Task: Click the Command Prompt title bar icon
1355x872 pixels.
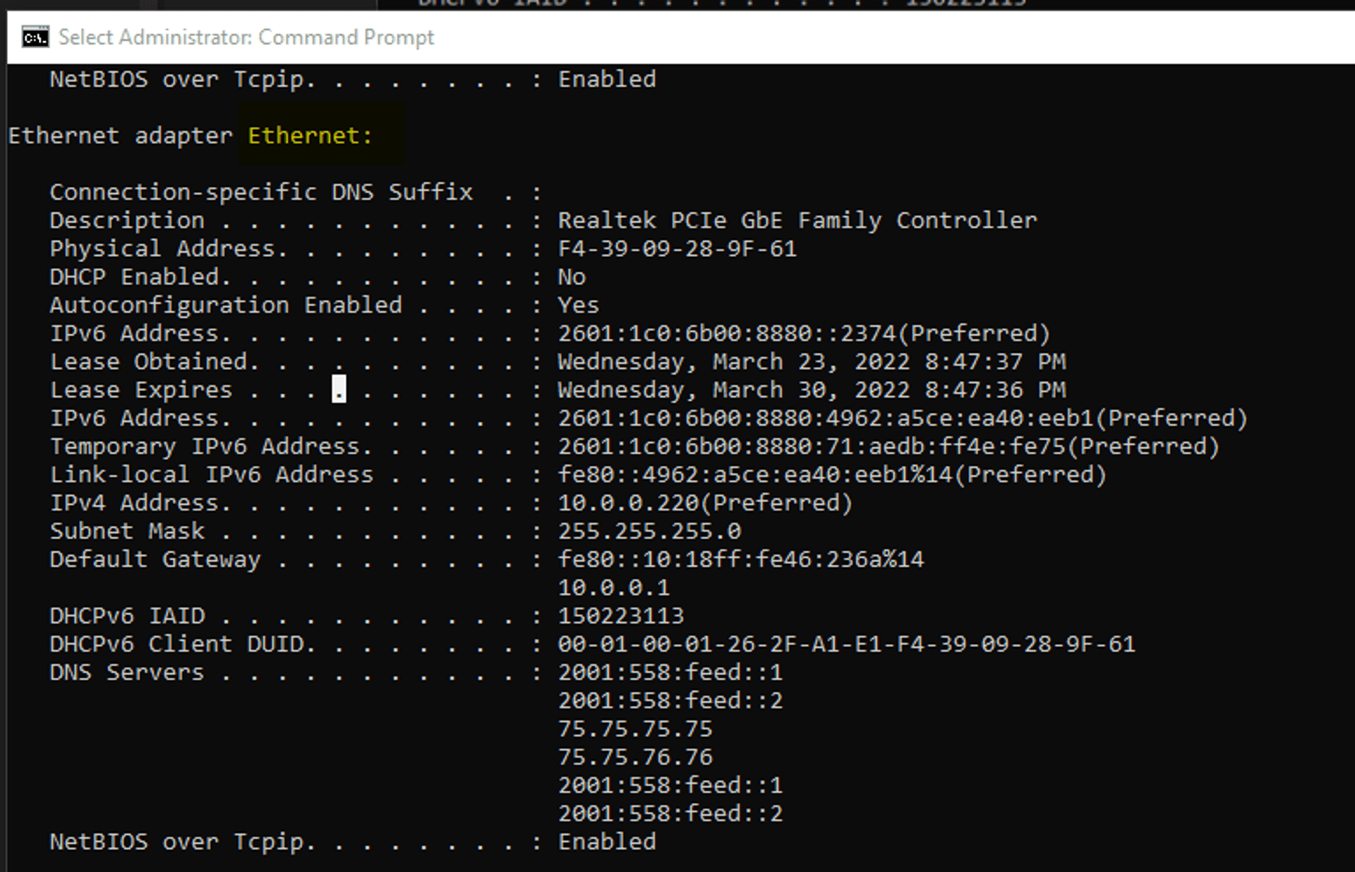Action: click(x=35, y=37)
